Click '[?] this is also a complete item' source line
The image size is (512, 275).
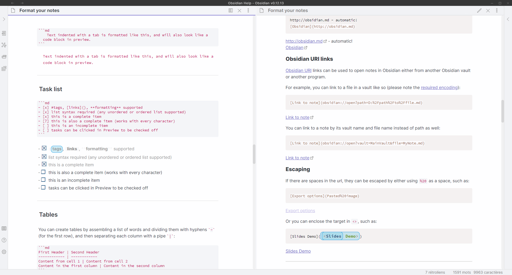(x=107, y=121)
